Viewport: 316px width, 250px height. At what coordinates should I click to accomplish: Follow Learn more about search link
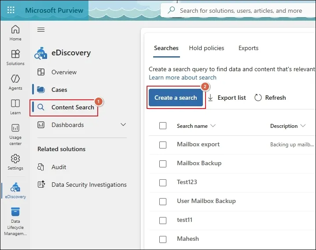pos(183,77)
